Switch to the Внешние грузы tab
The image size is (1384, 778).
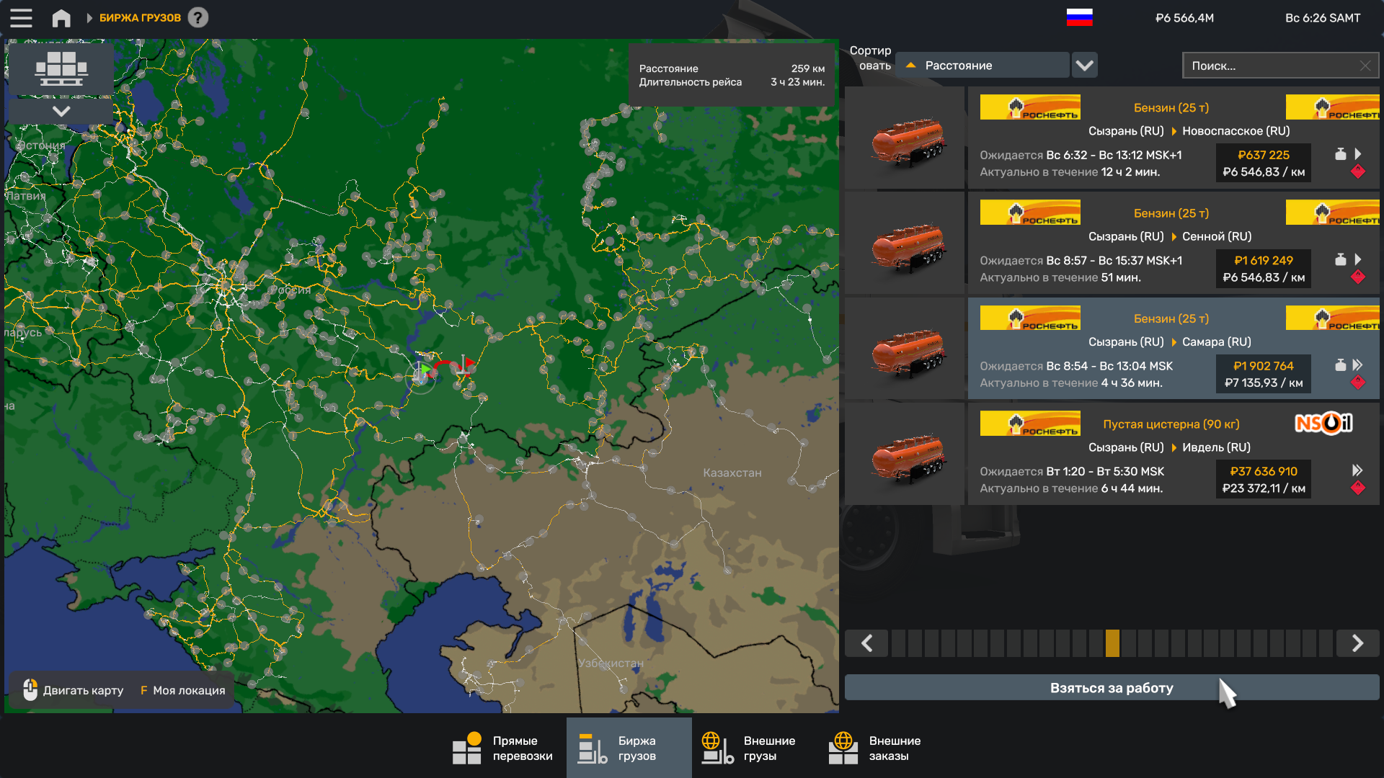click(750, 748)
